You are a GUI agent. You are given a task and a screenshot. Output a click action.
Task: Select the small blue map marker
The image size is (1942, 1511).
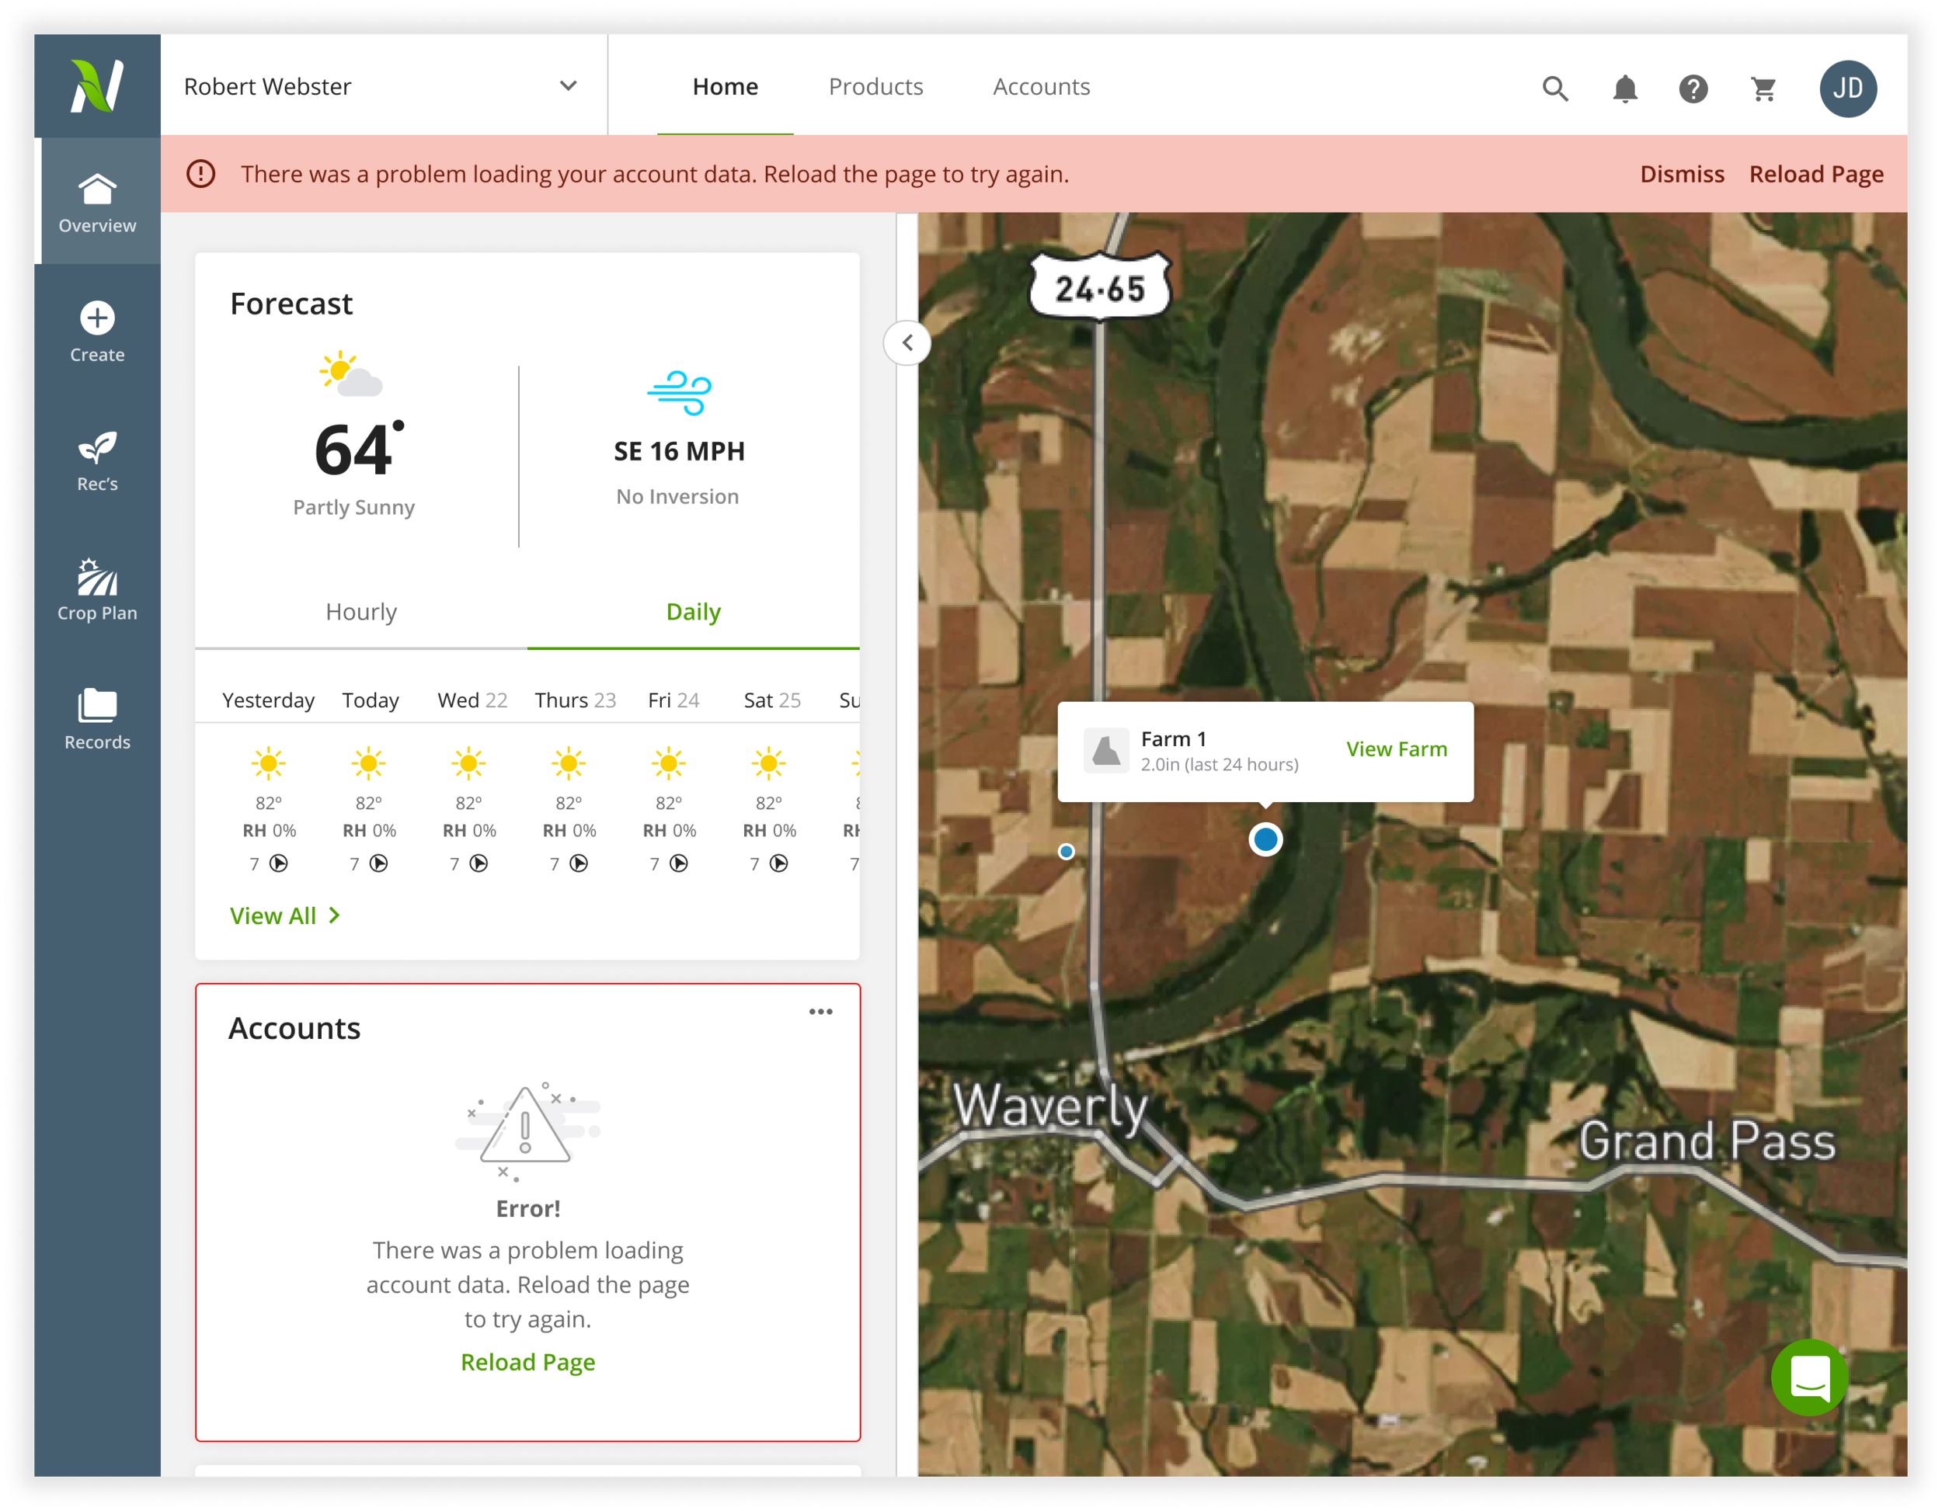[1066, 852]
